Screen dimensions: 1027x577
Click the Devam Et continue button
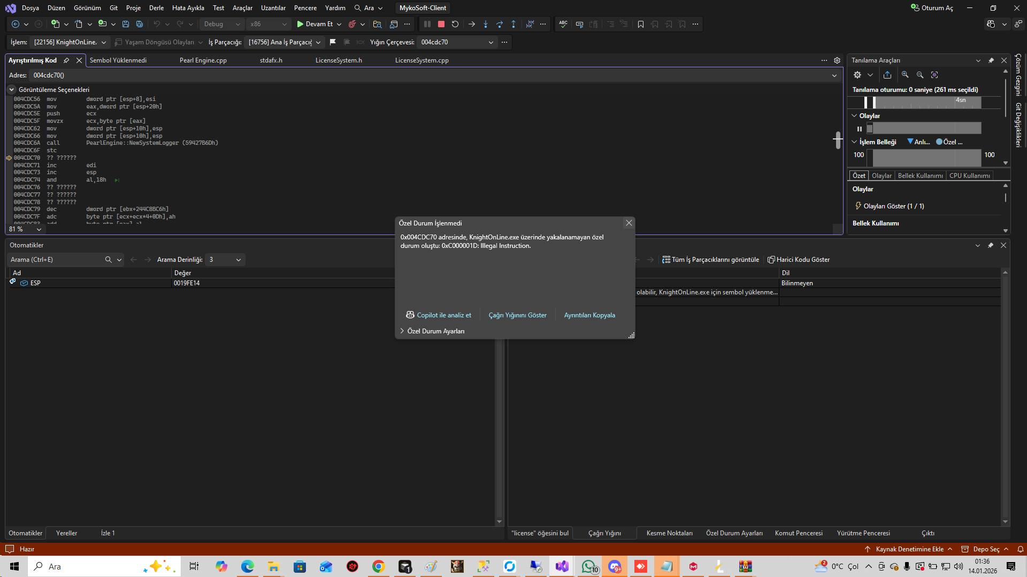(315, 24)
